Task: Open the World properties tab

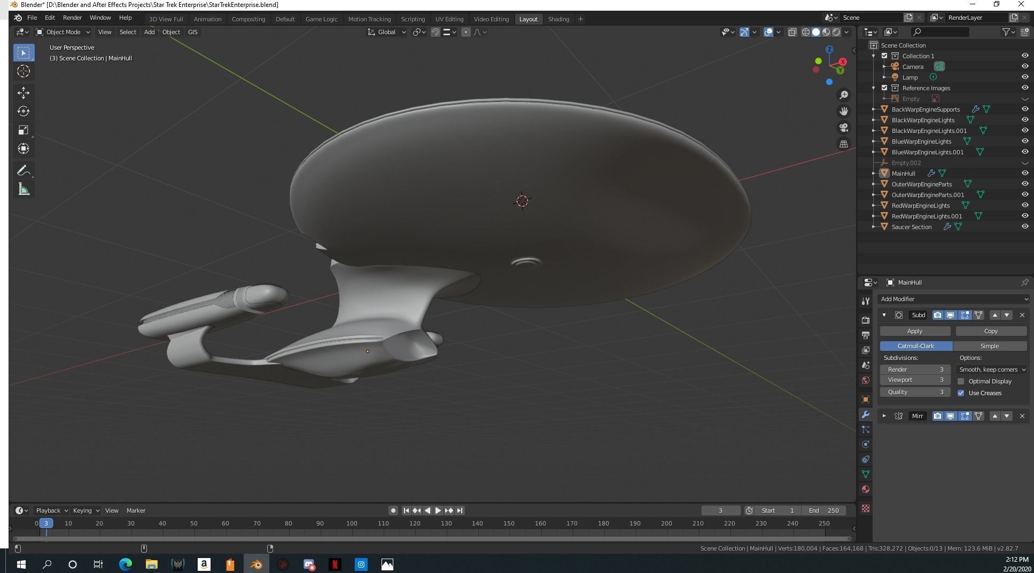Action: pos(866,380)
